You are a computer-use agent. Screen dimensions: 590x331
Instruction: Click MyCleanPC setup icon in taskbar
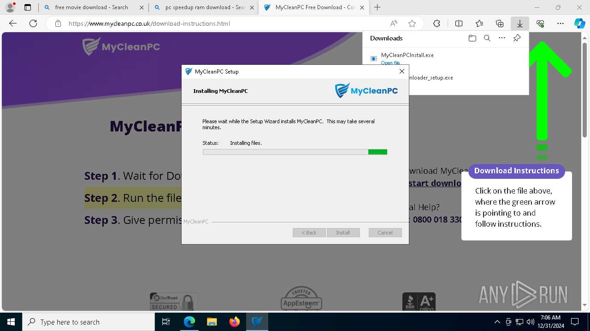257,322
